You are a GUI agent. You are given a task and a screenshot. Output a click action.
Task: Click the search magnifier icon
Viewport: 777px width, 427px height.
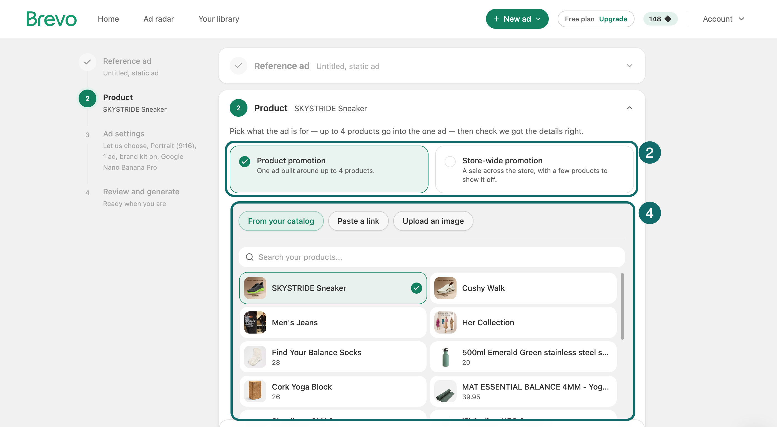tap(249, 257)
